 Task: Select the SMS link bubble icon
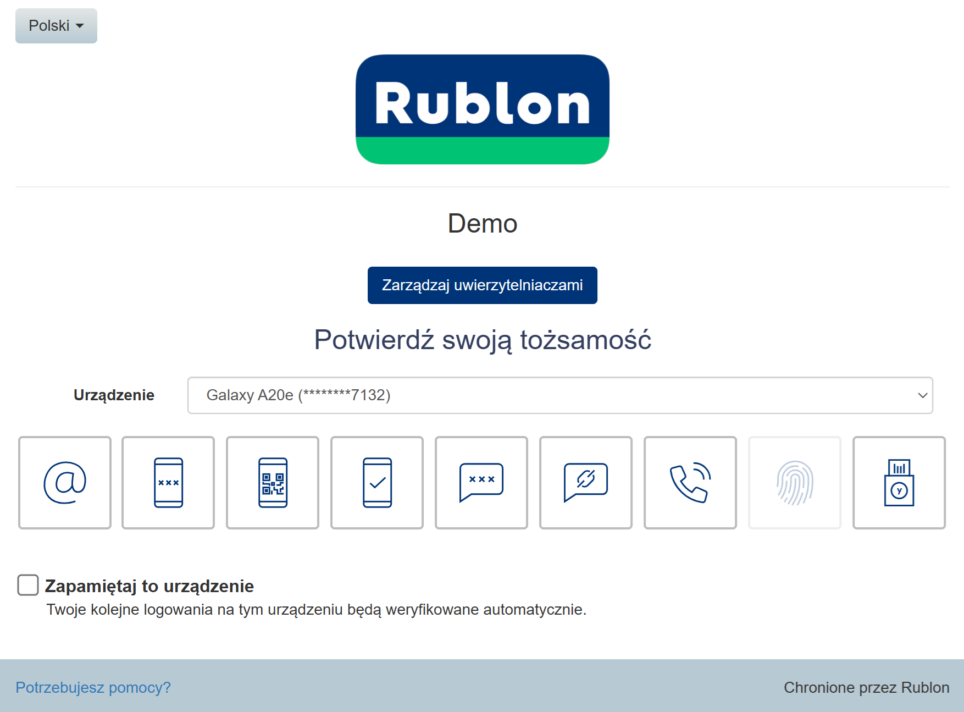pyautogui.click(x=586, y=483)
